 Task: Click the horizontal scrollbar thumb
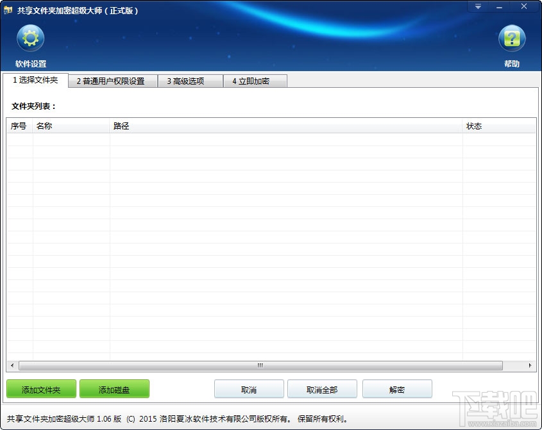coord(260,365)
